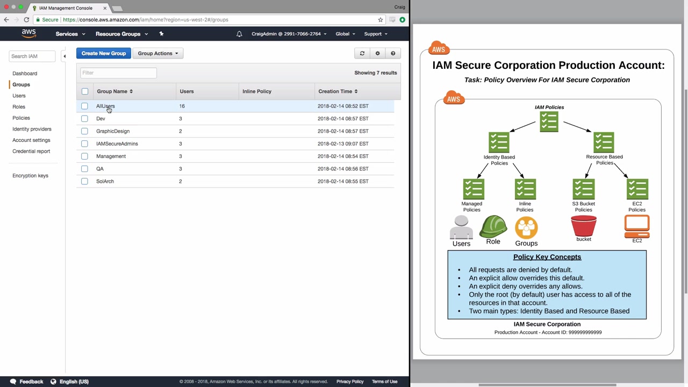
Task: Sort by Group Name column
Action: pyautogui.click(x=114, y=91)
